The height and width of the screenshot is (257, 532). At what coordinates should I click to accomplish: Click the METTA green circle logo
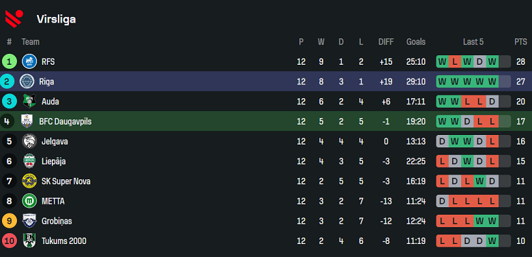(29, 201)
